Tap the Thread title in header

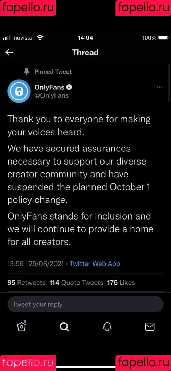click(x=85, y=52)
